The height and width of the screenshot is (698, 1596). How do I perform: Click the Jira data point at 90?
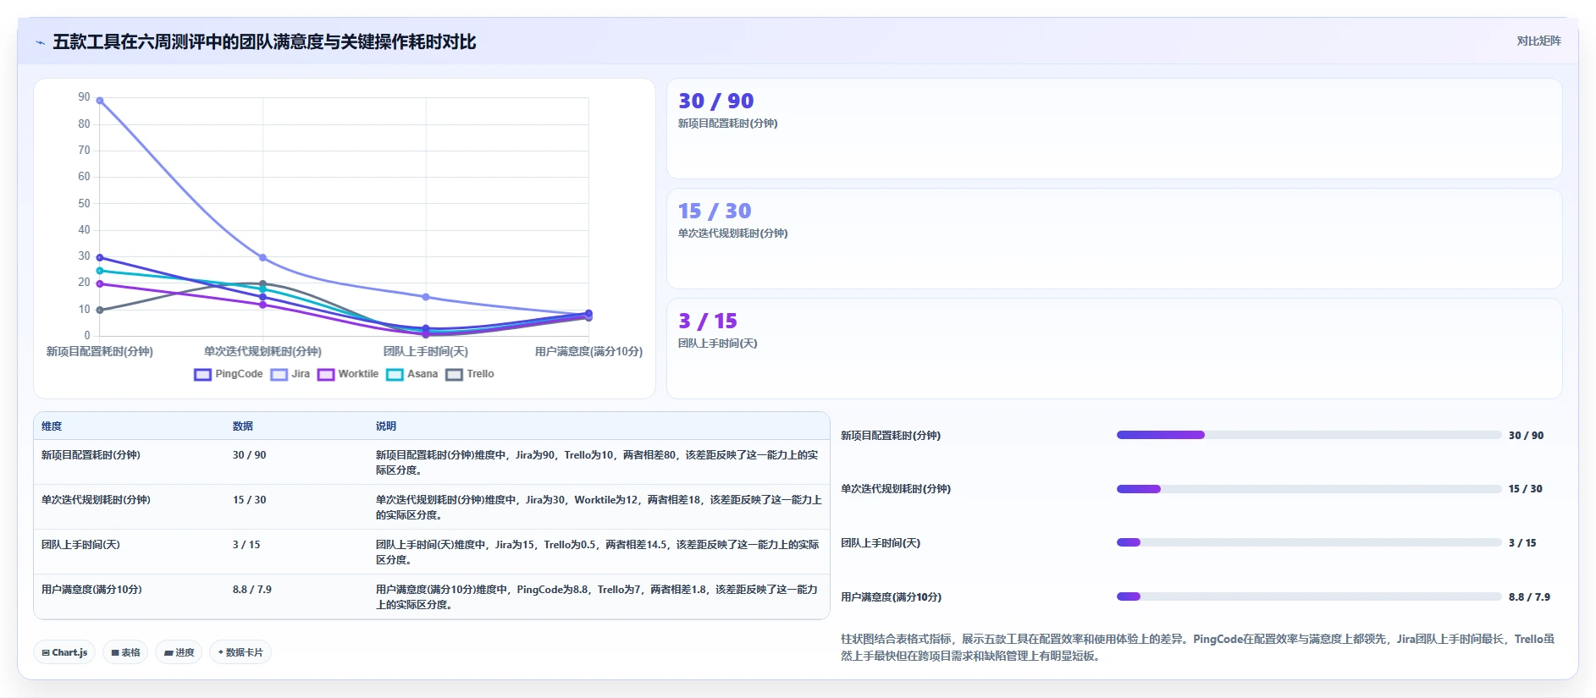[x=100, y=101]
